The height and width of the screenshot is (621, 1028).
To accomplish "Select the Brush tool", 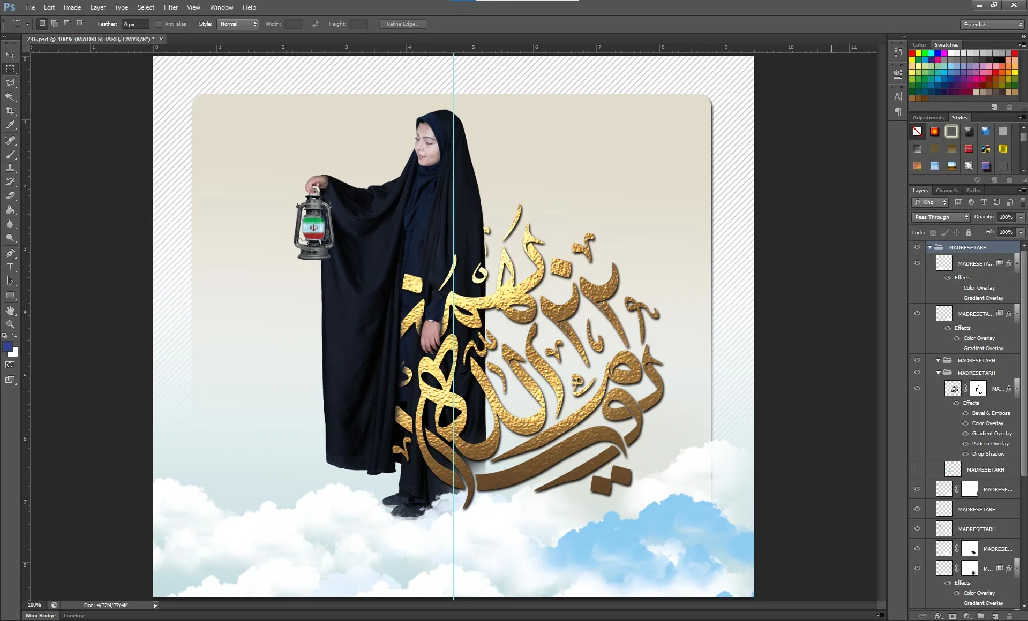I will pyautogui.click(x=10, y=154).
